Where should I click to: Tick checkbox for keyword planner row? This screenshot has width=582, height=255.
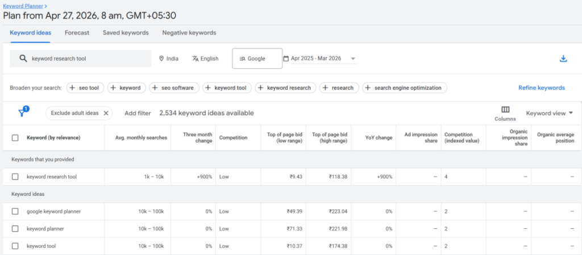(15, 229)
